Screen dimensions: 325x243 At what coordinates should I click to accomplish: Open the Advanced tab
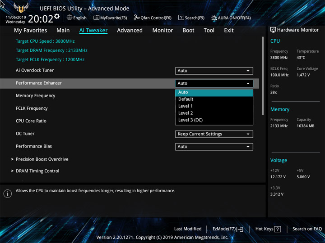[x=130, y=31]
